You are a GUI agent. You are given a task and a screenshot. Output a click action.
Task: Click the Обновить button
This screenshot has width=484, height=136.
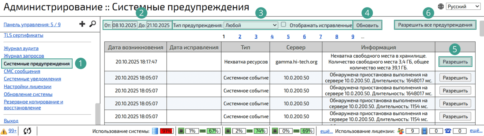(367, 25)
